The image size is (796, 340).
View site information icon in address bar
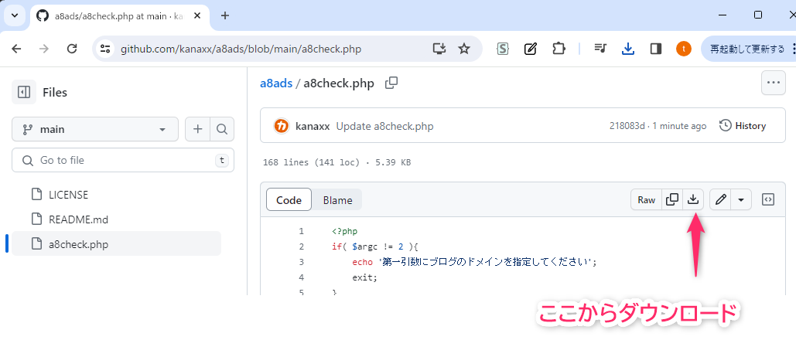point(105,49)
